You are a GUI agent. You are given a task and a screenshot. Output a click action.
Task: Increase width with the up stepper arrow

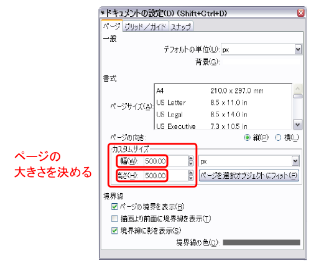[x=191, y=158]
